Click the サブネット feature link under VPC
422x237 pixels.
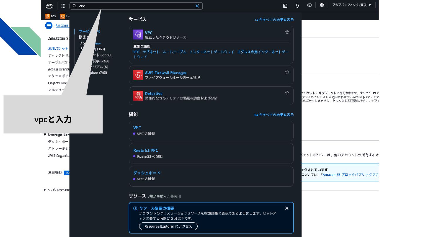(x=151, y=52)
